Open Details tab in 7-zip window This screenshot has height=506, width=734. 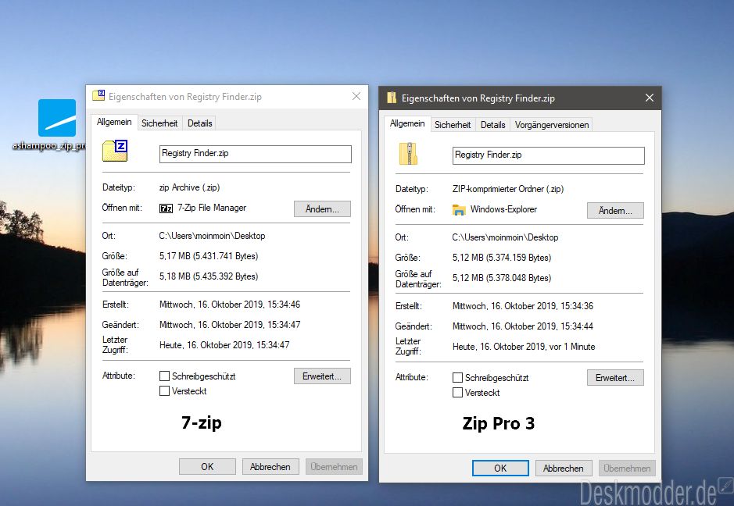pos(200,123)
